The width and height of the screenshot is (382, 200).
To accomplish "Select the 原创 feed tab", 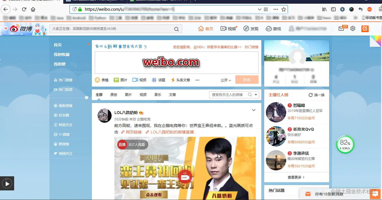I will (x=114, y=95).
